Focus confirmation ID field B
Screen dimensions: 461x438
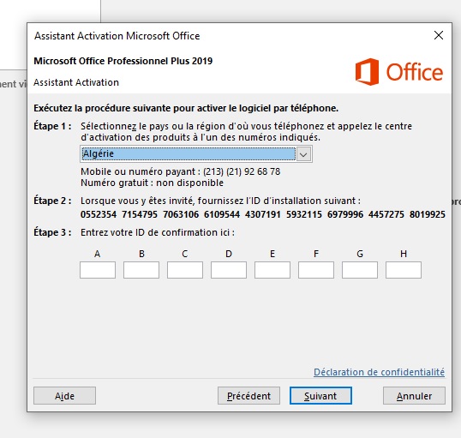(141, 270)
